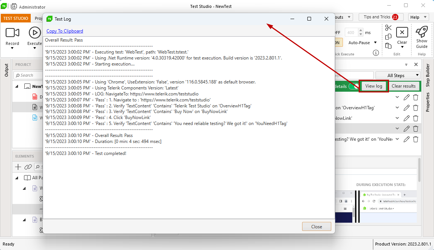Screen dimensions: 434x250
Task: Open the All Steps filter dropdown
Action: (x=398, y=76)
